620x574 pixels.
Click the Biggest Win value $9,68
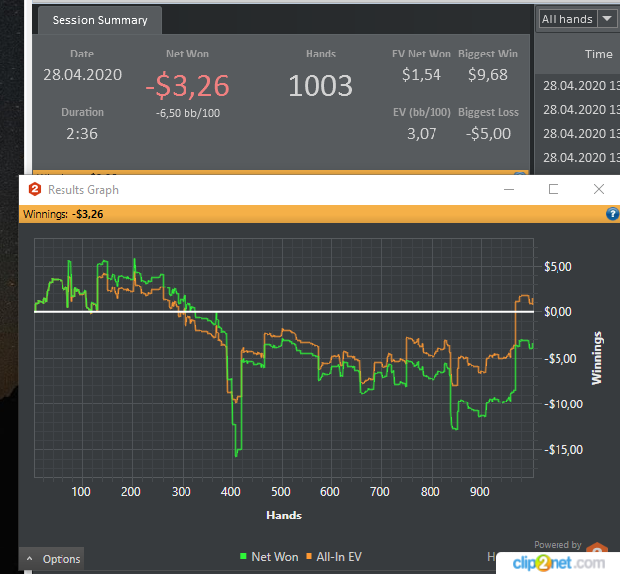(487, 74)
